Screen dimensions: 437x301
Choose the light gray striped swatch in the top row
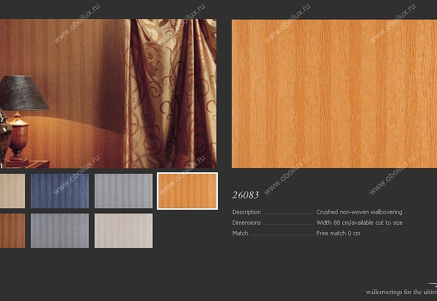[123, 191]
